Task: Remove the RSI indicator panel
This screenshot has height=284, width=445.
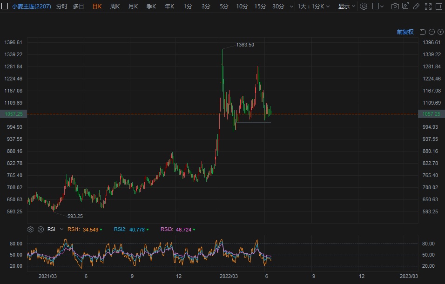Action: coord(40,229)
